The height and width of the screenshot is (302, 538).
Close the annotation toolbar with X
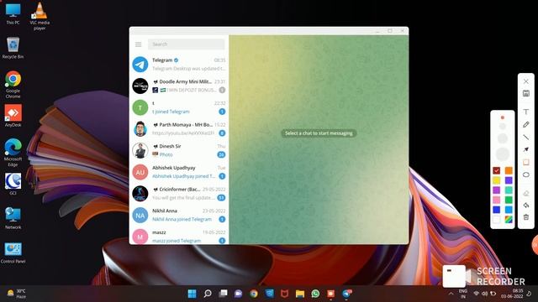(x=526, y=81)
